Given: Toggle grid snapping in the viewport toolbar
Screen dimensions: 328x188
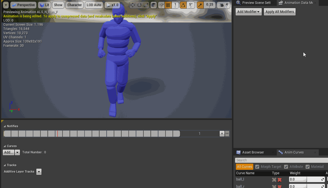Looking at the screenshot, I should [x=168, y=5].
